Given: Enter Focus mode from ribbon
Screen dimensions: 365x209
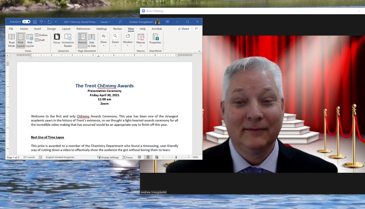Looking at the screenshot, I should coord(57,39).
